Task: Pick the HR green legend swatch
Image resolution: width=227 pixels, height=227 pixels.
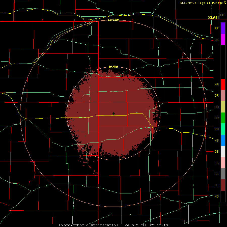Action: pos(223,118)
